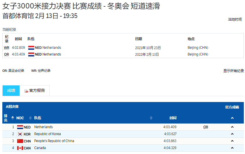Switch to the 成绩 tab

11,91
